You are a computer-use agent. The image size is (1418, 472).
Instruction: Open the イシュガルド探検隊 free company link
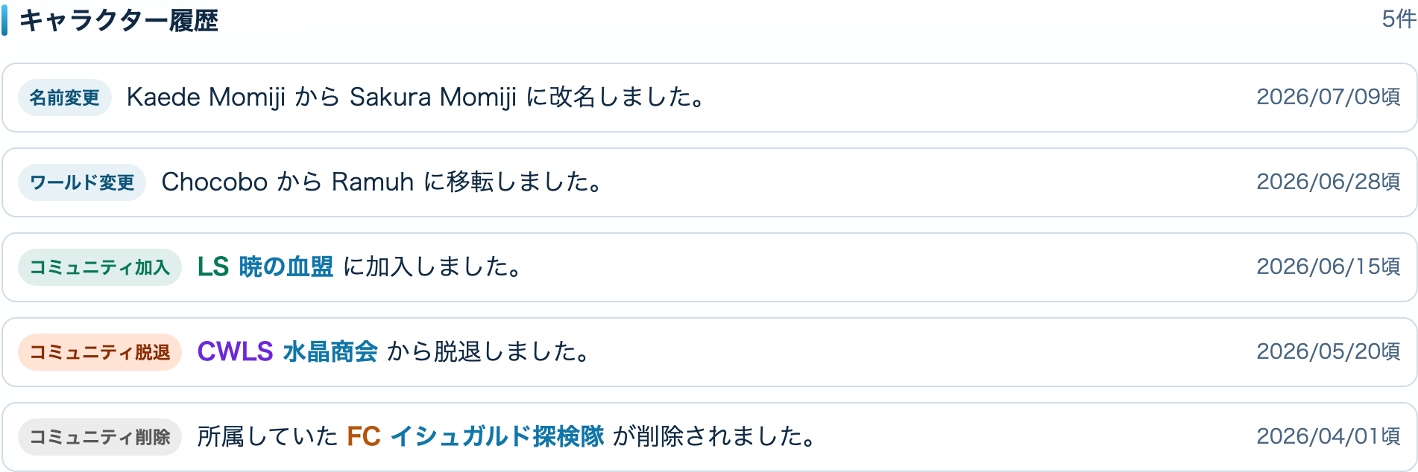pyautogui.click(x=497, y=436)
